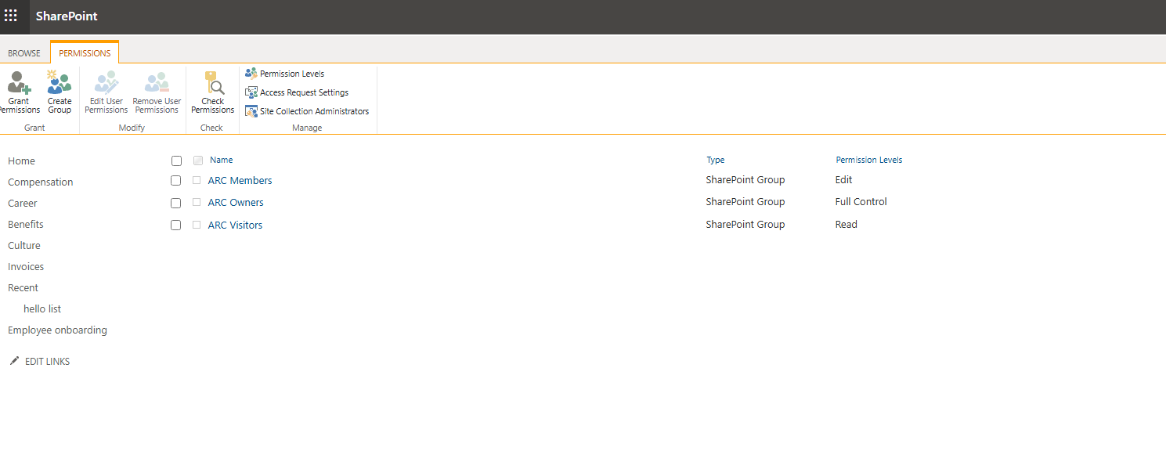
Task: Switch to the BROWSE tab
Action: pyautogui.click(x=24, y=53)
